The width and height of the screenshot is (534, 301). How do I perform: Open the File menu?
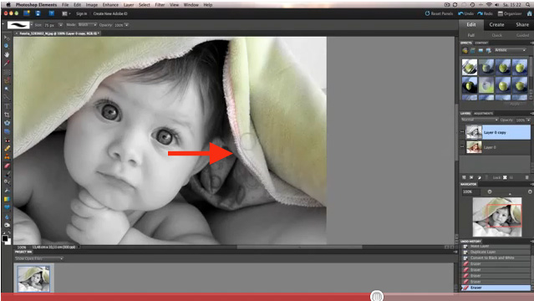tap(64, 5)
